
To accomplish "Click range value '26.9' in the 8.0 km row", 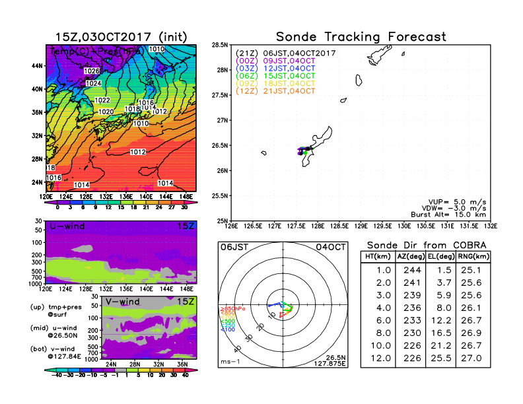I will pyautogui.click(x=471, y=333).
